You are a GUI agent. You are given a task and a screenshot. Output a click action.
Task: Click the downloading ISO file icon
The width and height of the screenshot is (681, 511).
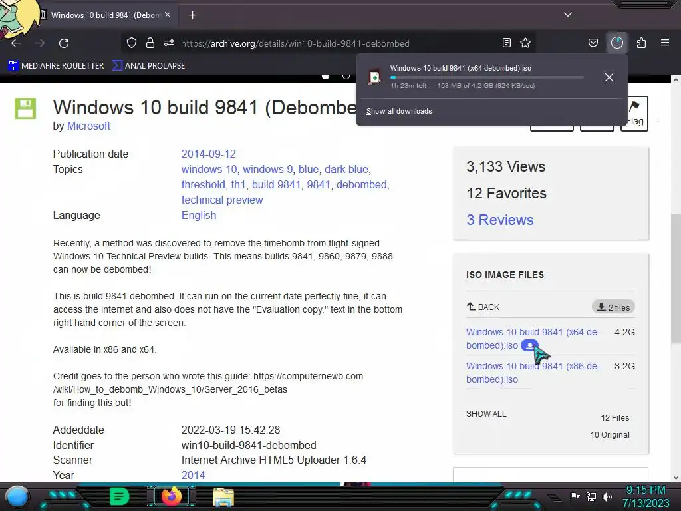tap(375, 77)
